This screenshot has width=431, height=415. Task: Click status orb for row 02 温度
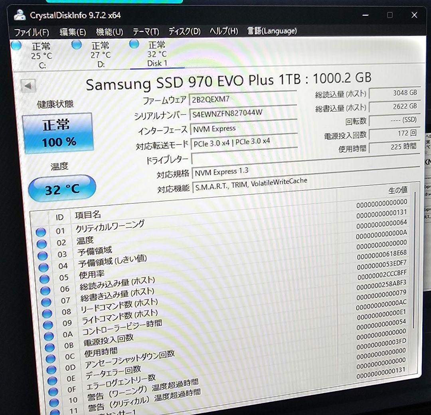[x=42, y=244]
